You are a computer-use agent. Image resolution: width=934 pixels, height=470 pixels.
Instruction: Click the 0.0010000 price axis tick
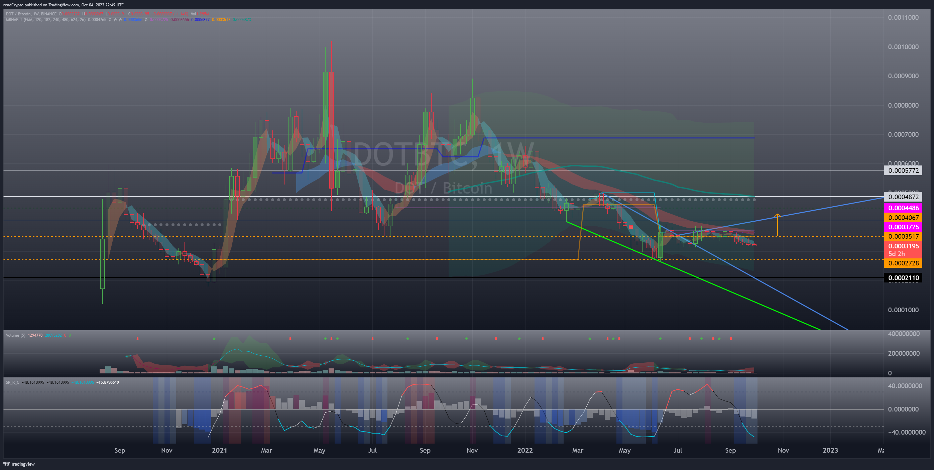903,47
